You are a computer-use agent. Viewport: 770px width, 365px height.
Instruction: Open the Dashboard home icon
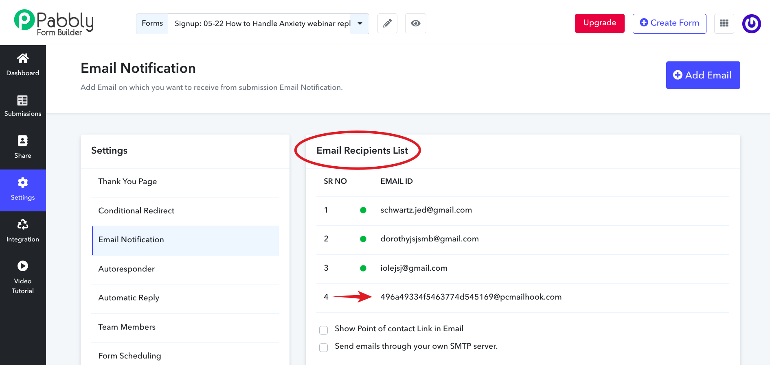click(x=23, y=59)
